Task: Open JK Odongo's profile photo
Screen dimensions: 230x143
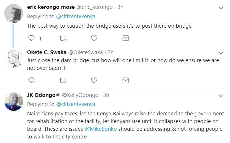Action: pyautogui.click(x=13, y=101)
